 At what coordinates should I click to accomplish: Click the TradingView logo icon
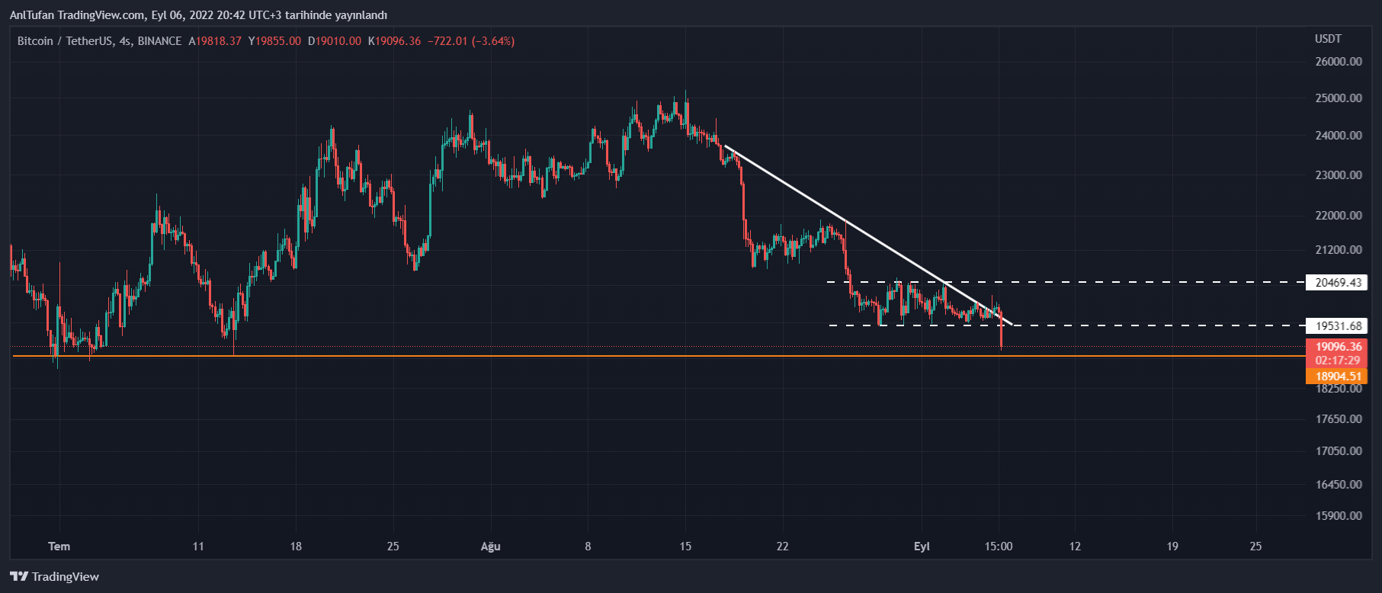pyautogui.click(x=19, y=577)
